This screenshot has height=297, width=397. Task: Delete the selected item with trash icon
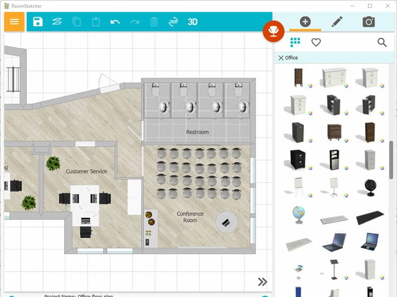(154, 22)
